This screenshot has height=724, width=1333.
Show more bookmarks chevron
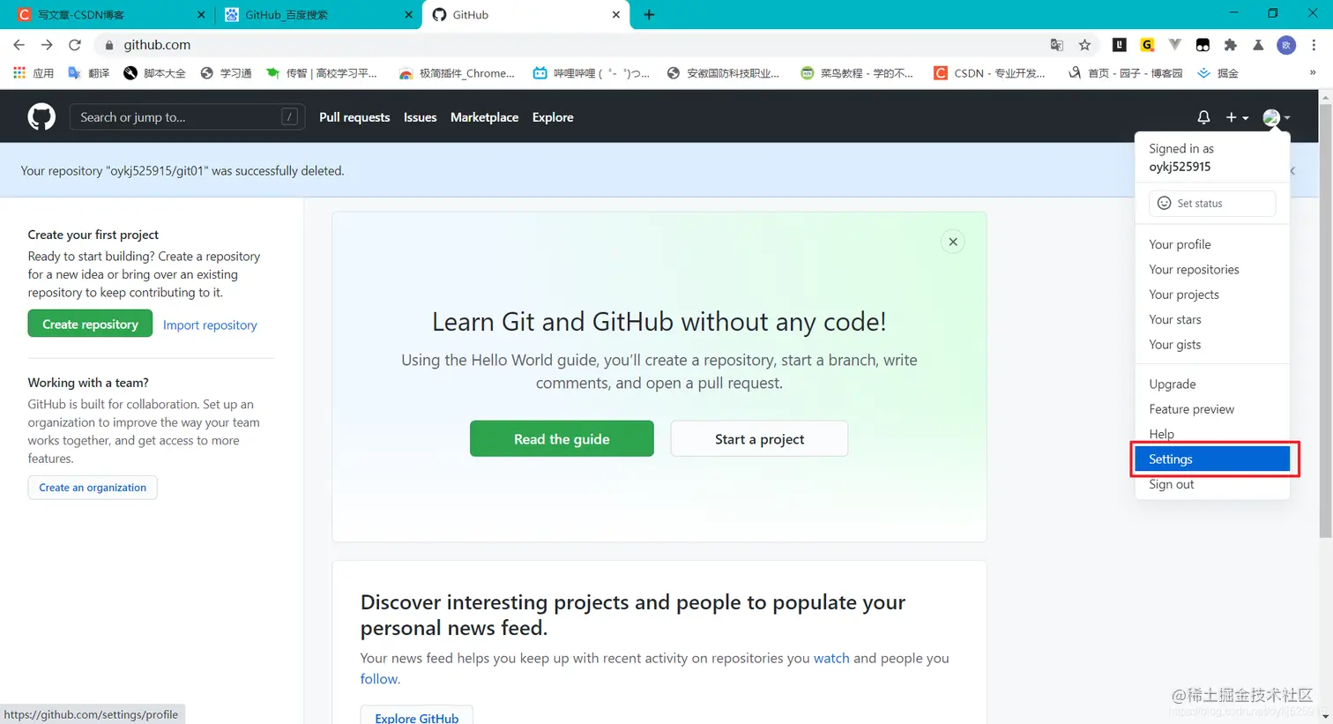[x=1313, y=73]
